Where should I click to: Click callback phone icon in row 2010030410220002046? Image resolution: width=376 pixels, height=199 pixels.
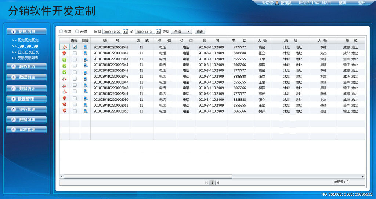[85, 78]
